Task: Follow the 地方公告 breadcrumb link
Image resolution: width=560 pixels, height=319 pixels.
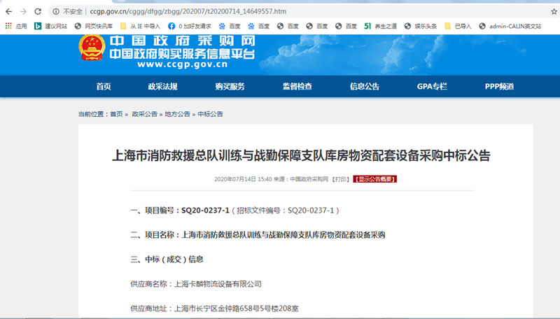Action: tap(178, 114)
